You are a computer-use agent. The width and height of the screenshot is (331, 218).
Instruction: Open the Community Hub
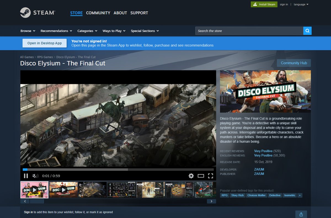pyautogui.click(x=294, y=63)
